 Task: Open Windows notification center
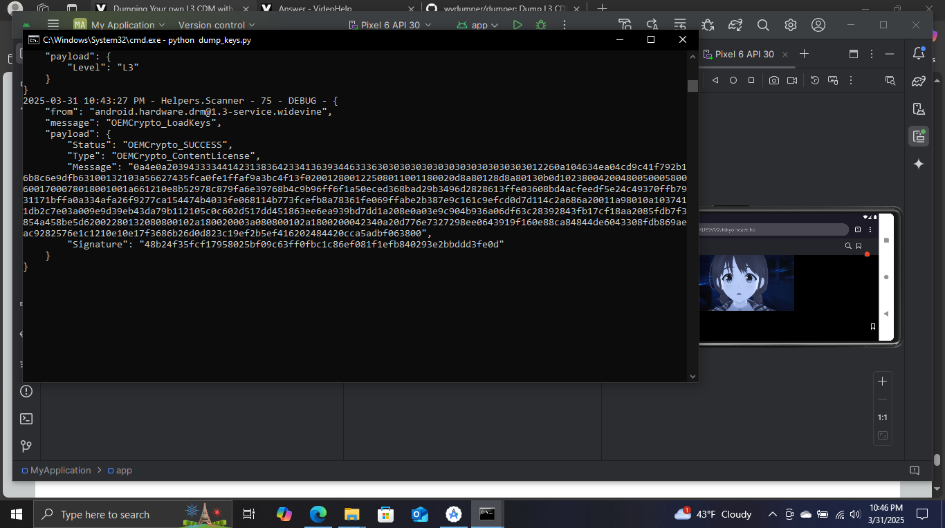coord(921,514)
